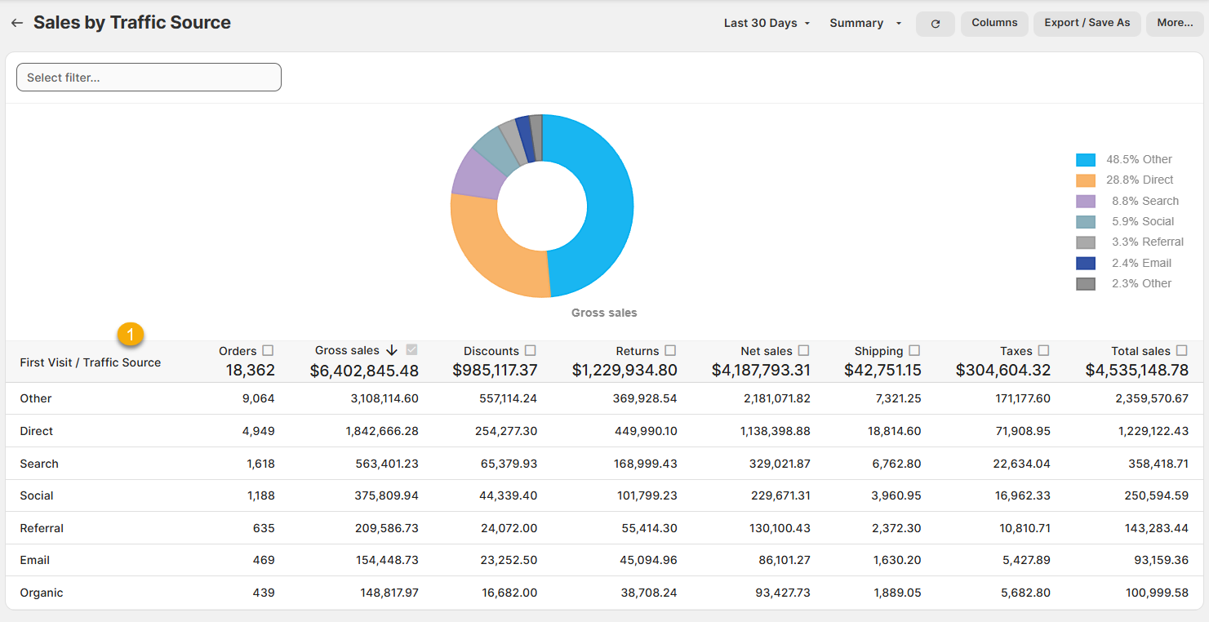Open the More... menu
This screenshot has width=1209, height=622.
(1175, 23)
